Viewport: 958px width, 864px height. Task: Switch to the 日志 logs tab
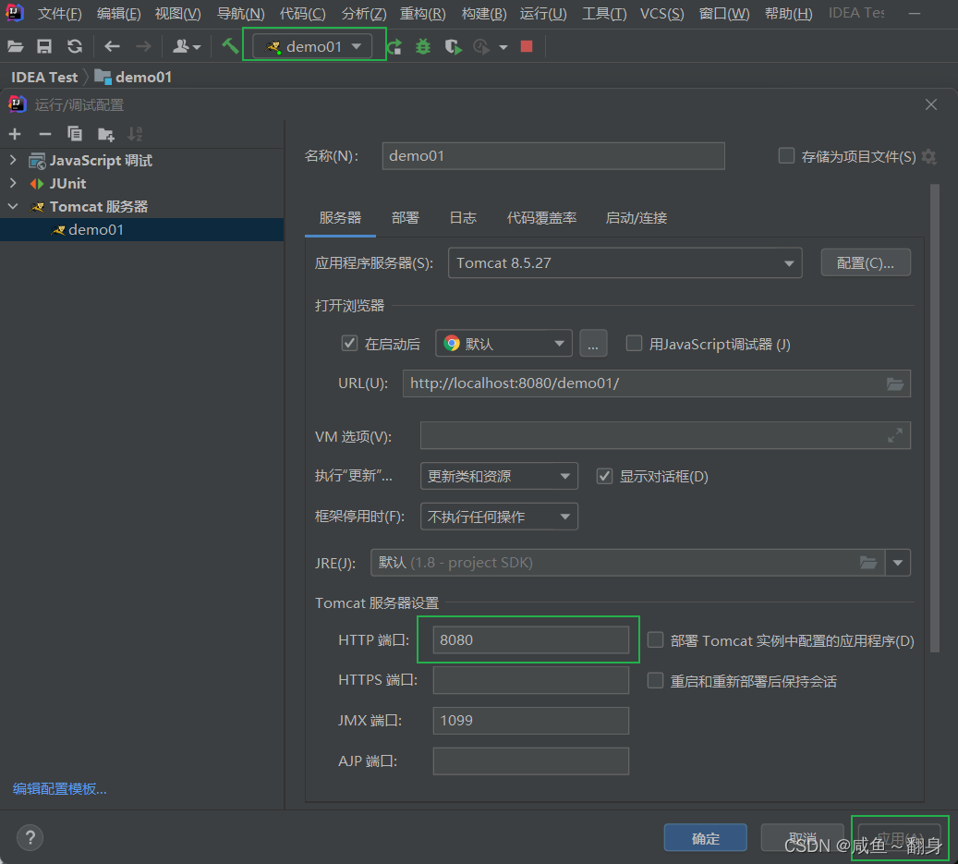pos(463,217)
